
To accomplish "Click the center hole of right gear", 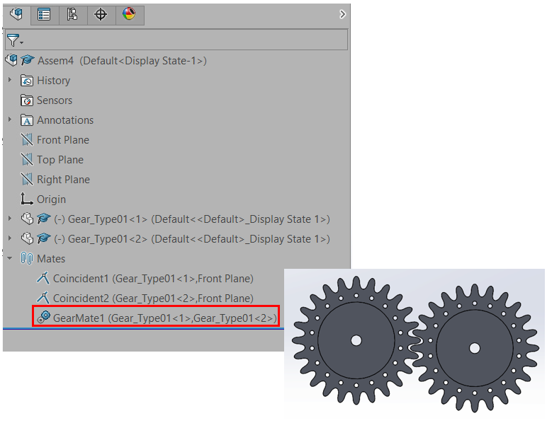I will click(x=475, y=348).
